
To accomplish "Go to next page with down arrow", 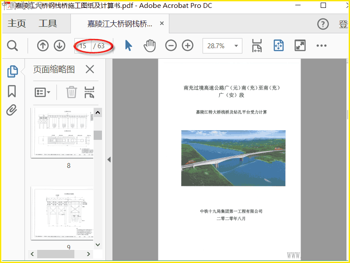I will click(x=59, y=46).
